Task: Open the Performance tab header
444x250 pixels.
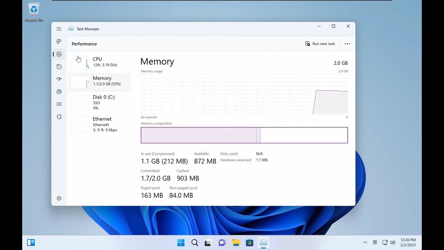Action: pos(84,44)
